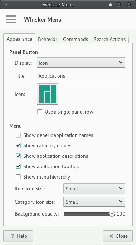Click the first round title bar button
The image size is (136, 245).
click(x=119, y=5)
